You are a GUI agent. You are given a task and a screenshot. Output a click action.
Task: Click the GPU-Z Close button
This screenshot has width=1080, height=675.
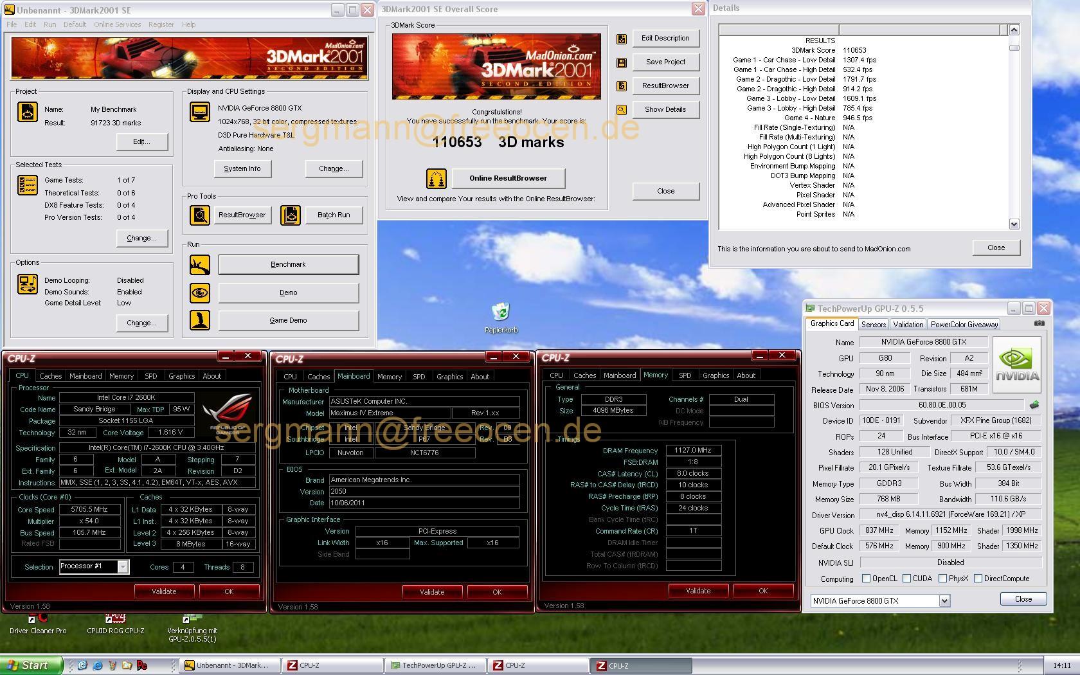(x=1023, y=599)
